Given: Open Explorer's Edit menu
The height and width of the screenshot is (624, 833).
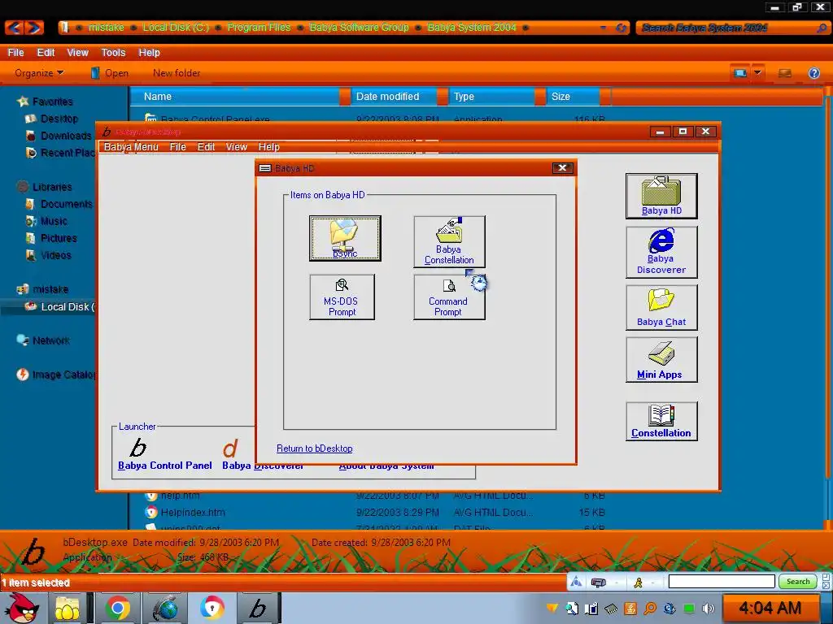Looking at the screenshot, I should 46,53.
